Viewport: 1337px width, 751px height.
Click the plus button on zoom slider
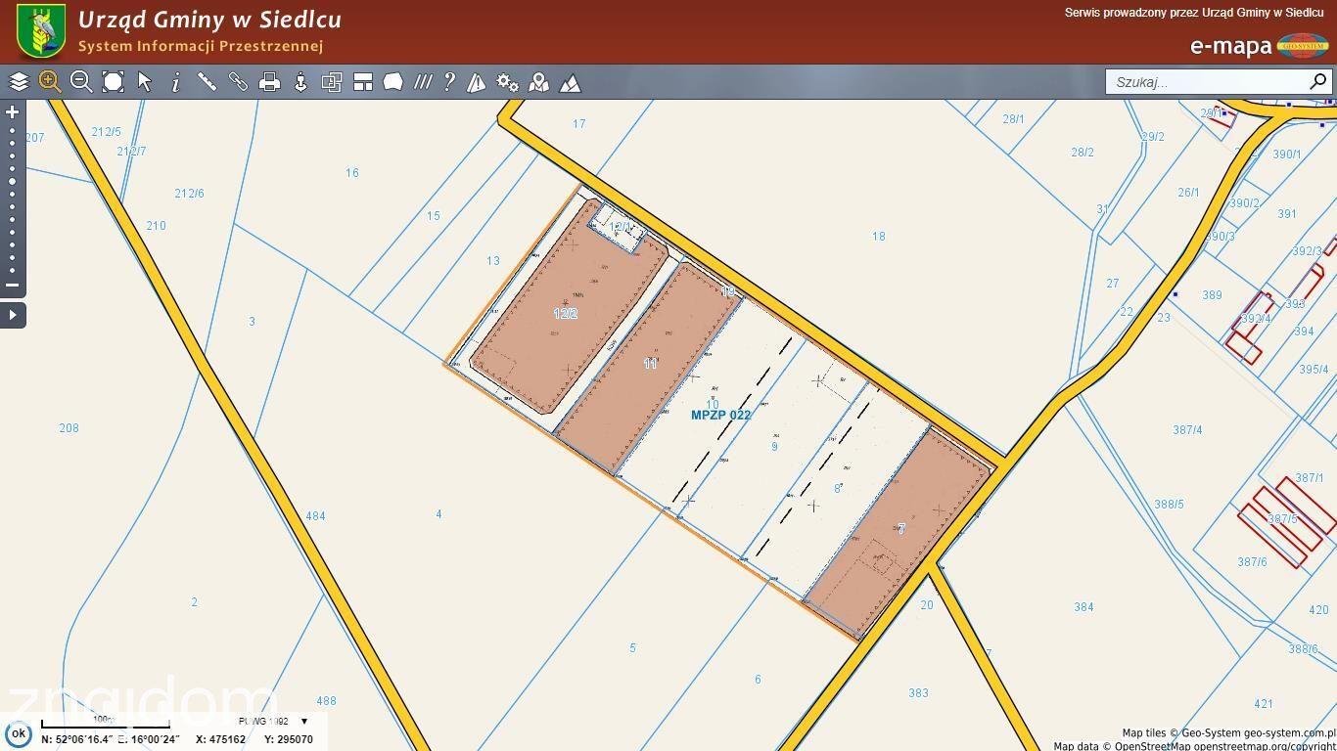click(x=13, y=112)
